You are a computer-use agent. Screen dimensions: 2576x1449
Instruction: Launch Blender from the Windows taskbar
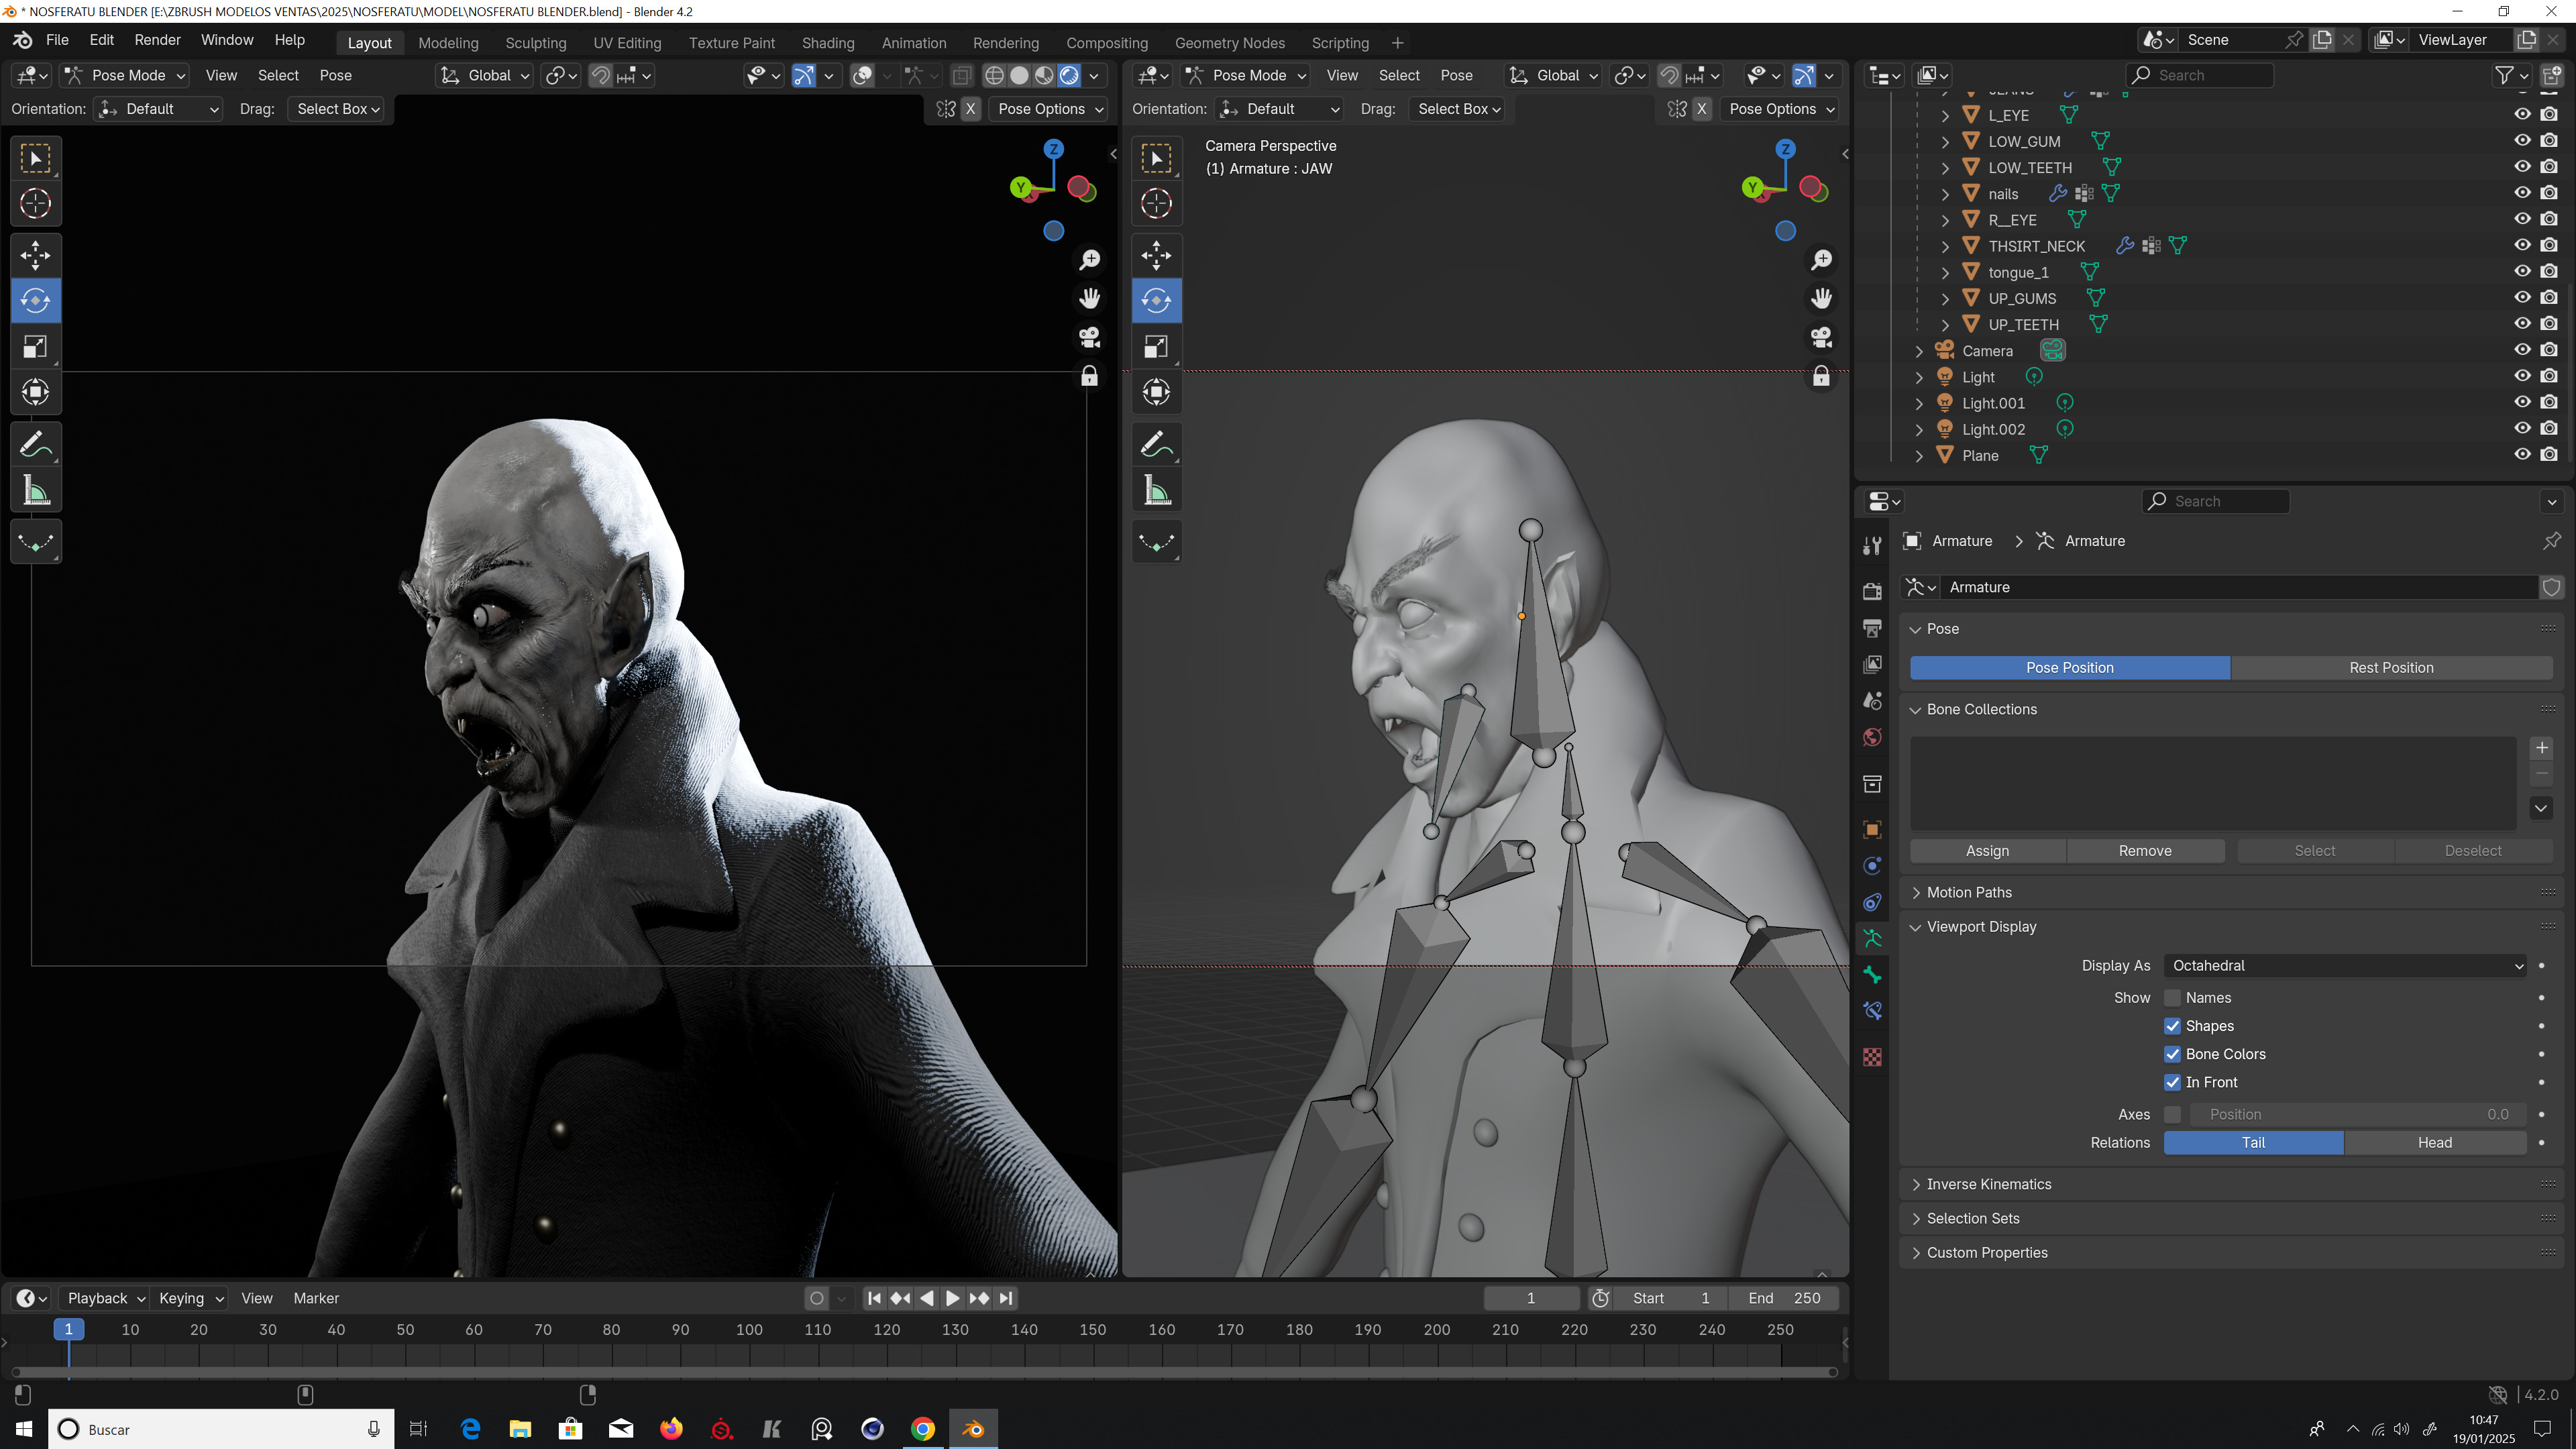point(973,1429)
